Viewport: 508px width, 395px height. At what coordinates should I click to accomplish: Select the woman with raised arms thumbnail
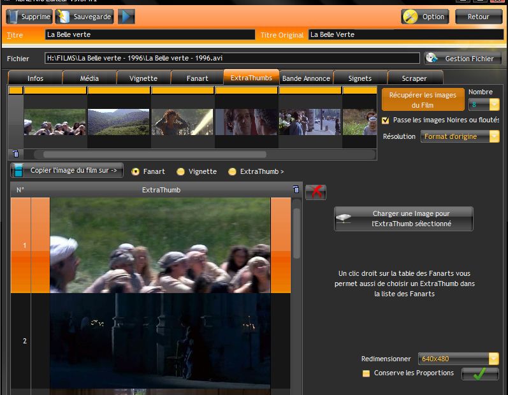pos(182,122)
